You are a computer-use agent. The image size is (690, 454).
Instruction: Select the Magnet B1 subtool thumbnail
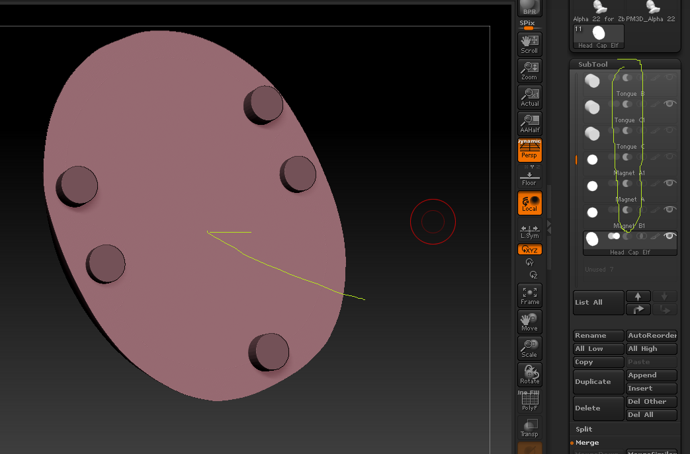(592, 213)
